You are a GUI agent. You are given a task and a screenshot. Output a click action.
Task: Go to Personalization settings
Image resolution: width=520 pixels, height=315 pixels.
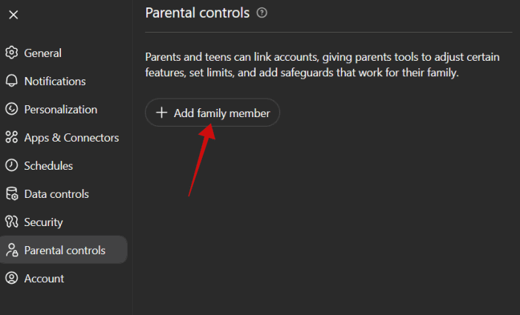pos(60,109)
